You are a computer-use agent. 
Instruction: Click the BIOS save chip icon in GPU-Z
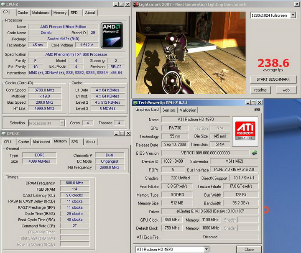pos(255,153)
